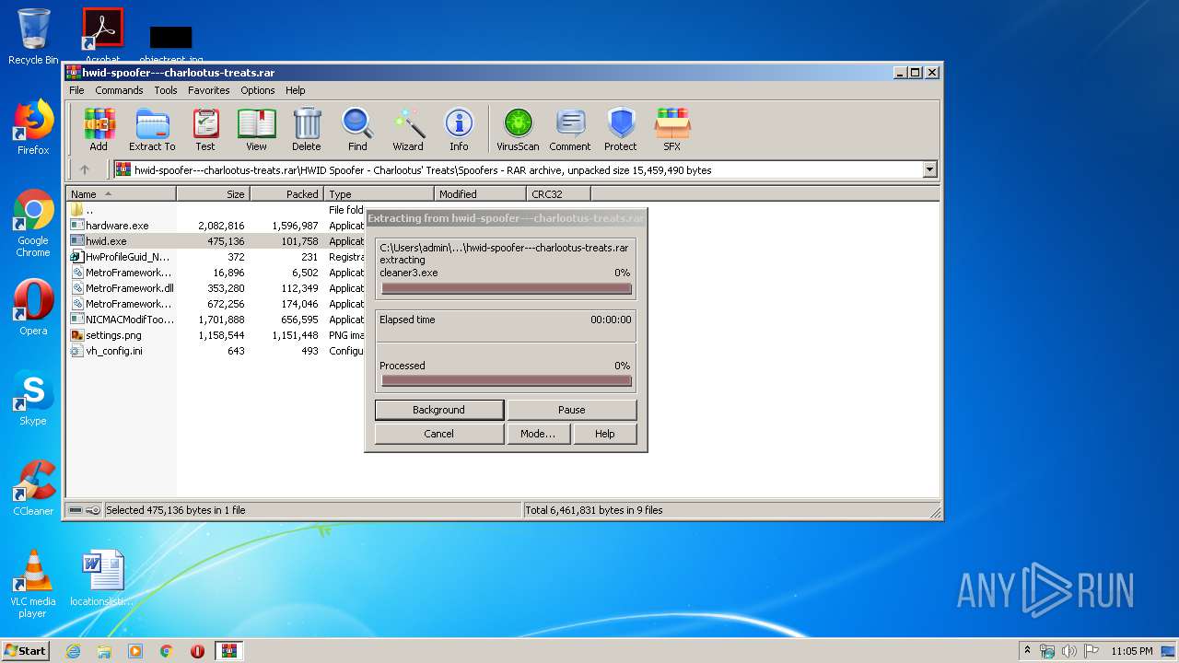1179x663 pixels.
Task: Click Internet Explorer taskbar icon
Action: 73,651
